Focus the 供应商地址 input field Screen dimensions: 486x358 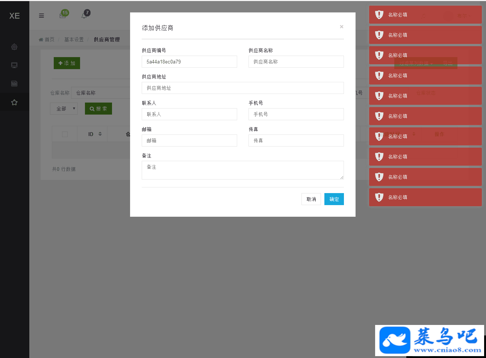tap(243, 88)
